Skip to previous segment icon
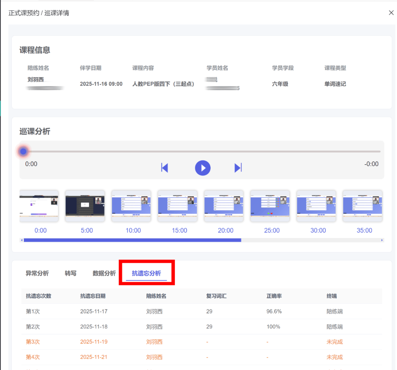Image resolution: width=397 pixels, height=370 pixels. pyautogui.click(x=165, y=168)
